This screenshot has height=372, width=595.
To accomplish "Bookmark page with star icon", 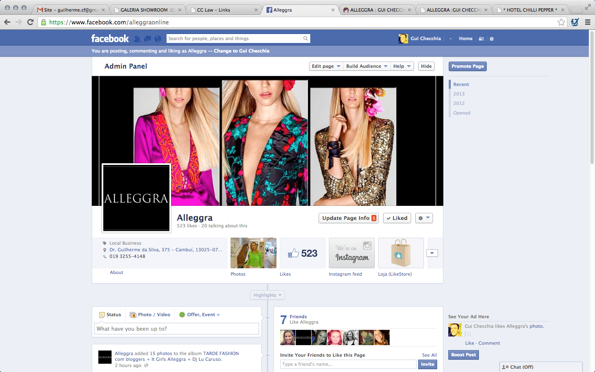I will (561, 22).
